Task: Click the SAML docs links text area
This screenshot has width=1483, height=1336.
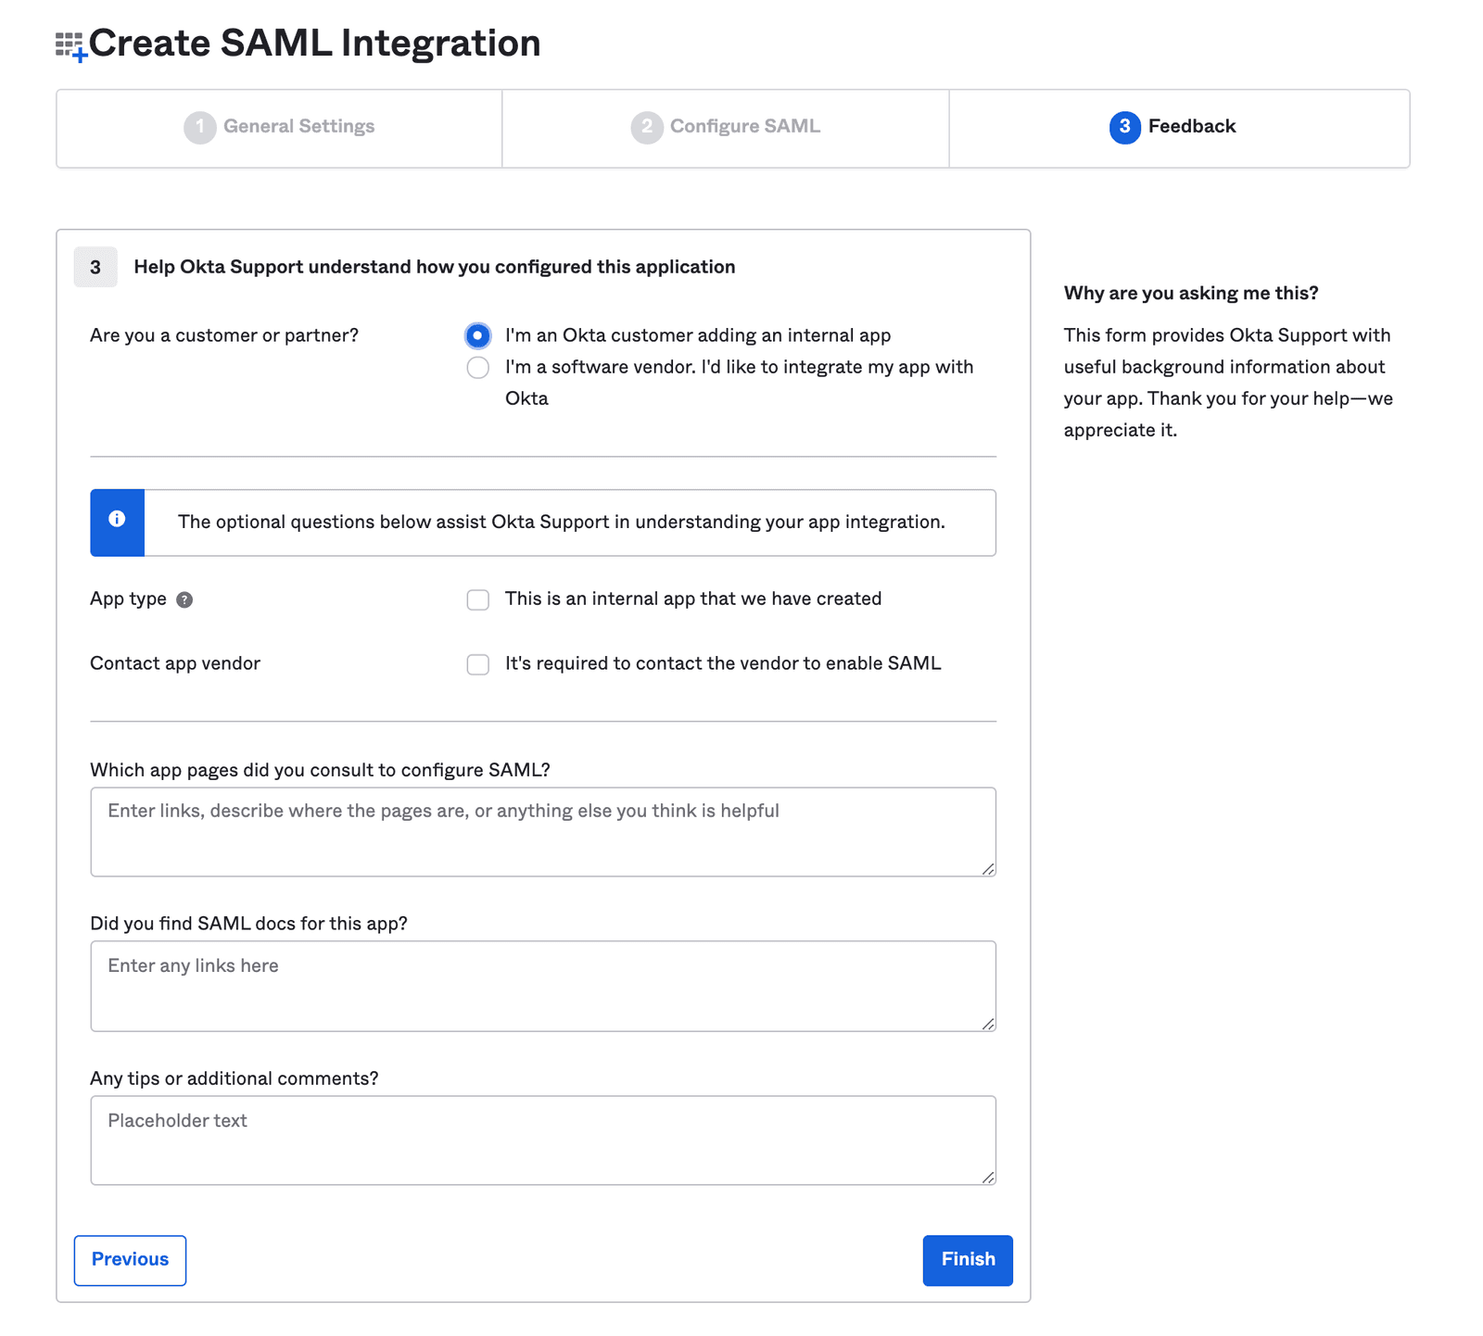Action: point(542,985)
